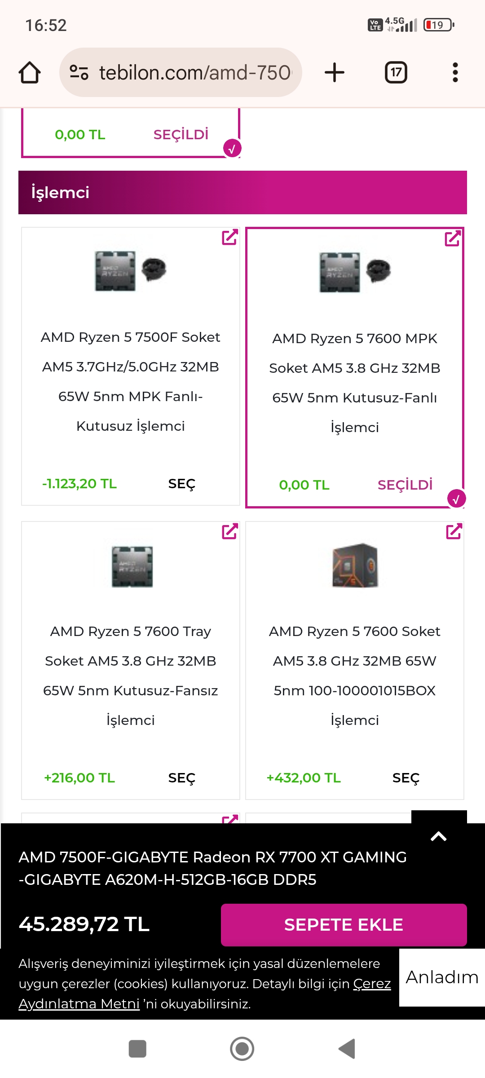Collapse the İşlemci section header

242,192
